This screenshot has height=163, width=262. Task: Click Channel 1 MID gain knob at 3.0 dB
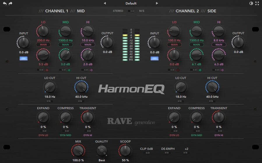click(x=66, y=55)
